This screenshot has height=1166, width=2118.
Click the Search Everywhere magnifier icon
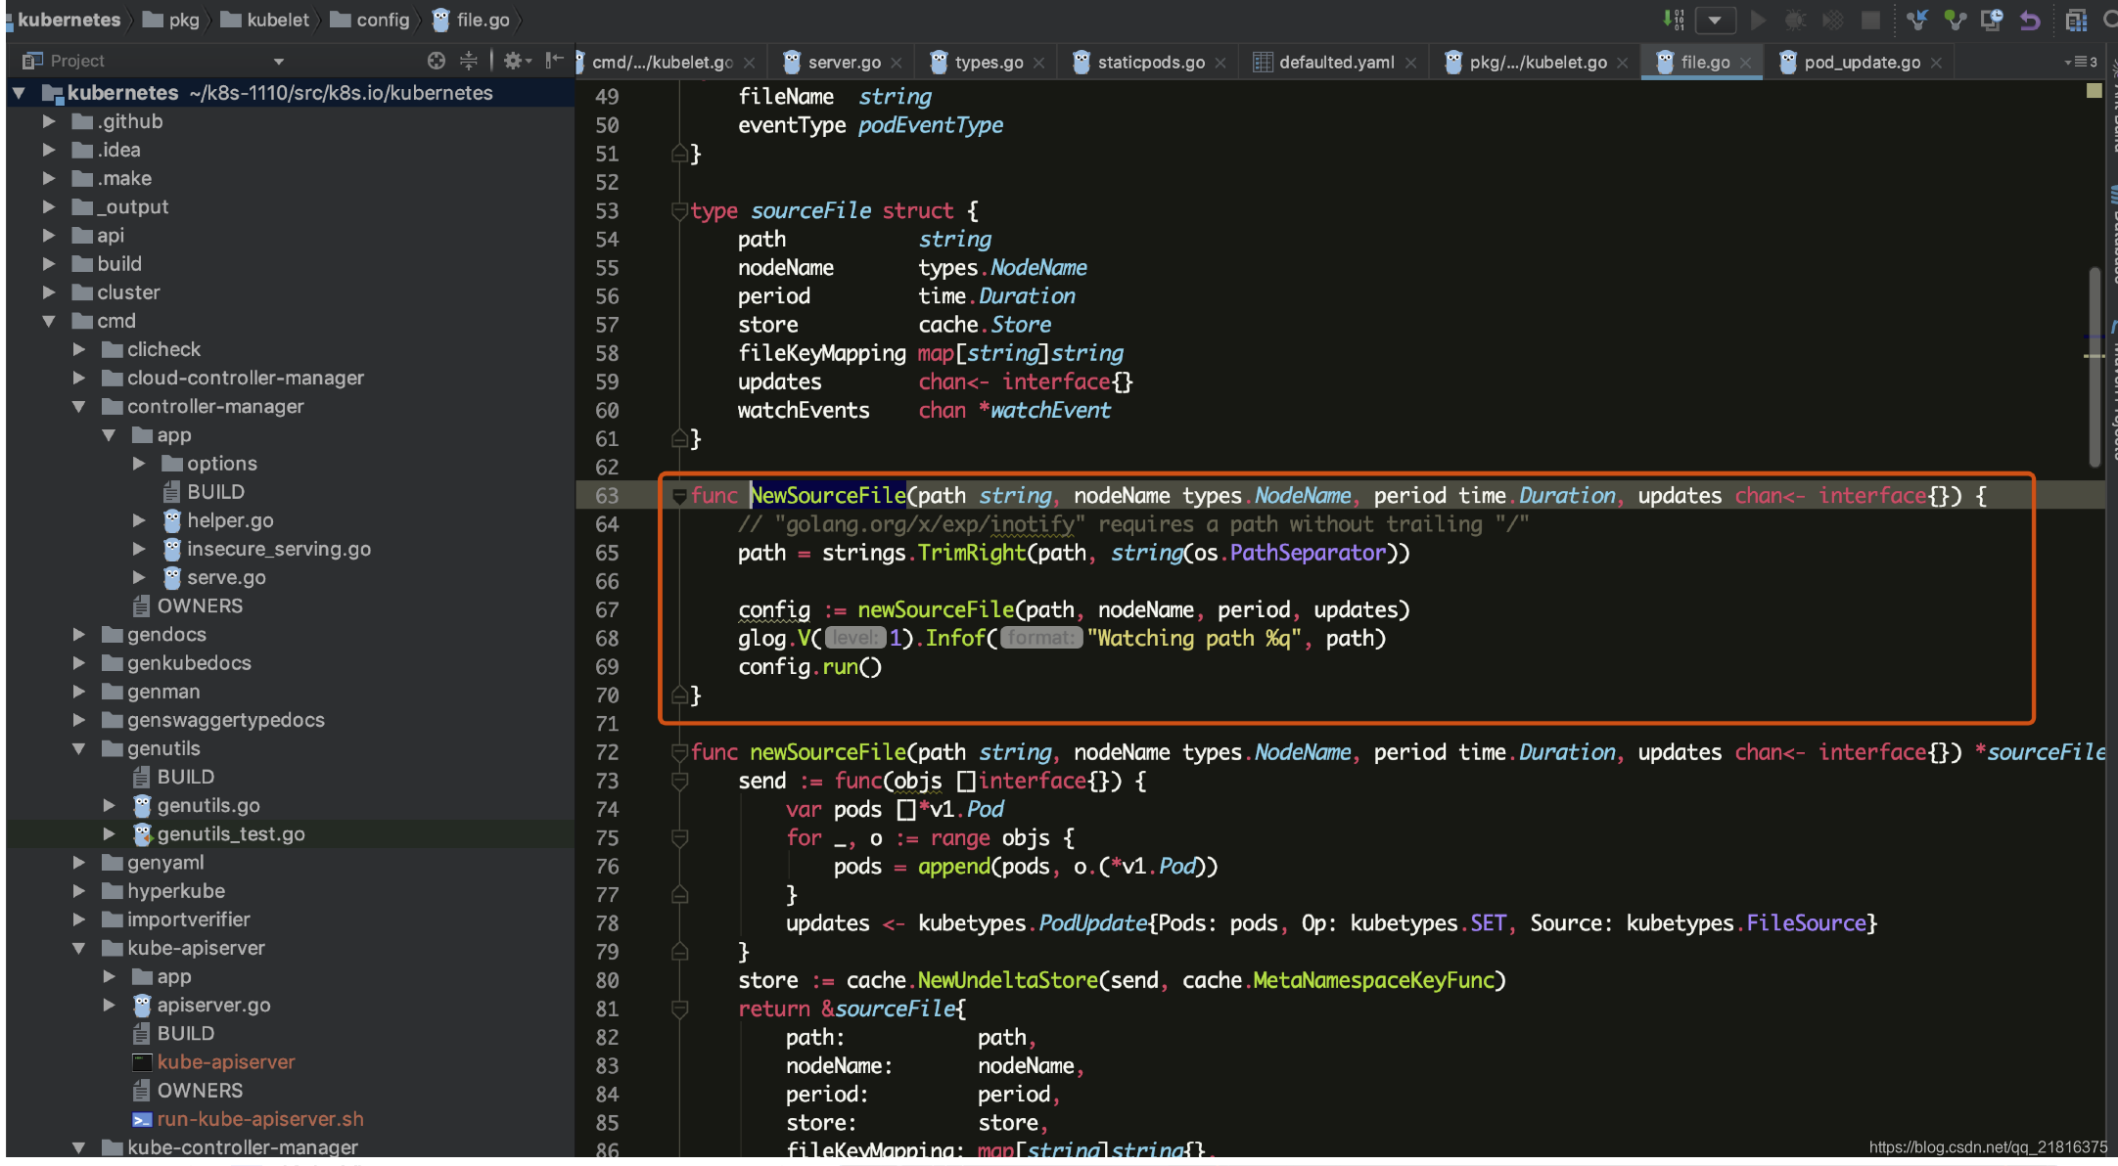pos(2109,20)
